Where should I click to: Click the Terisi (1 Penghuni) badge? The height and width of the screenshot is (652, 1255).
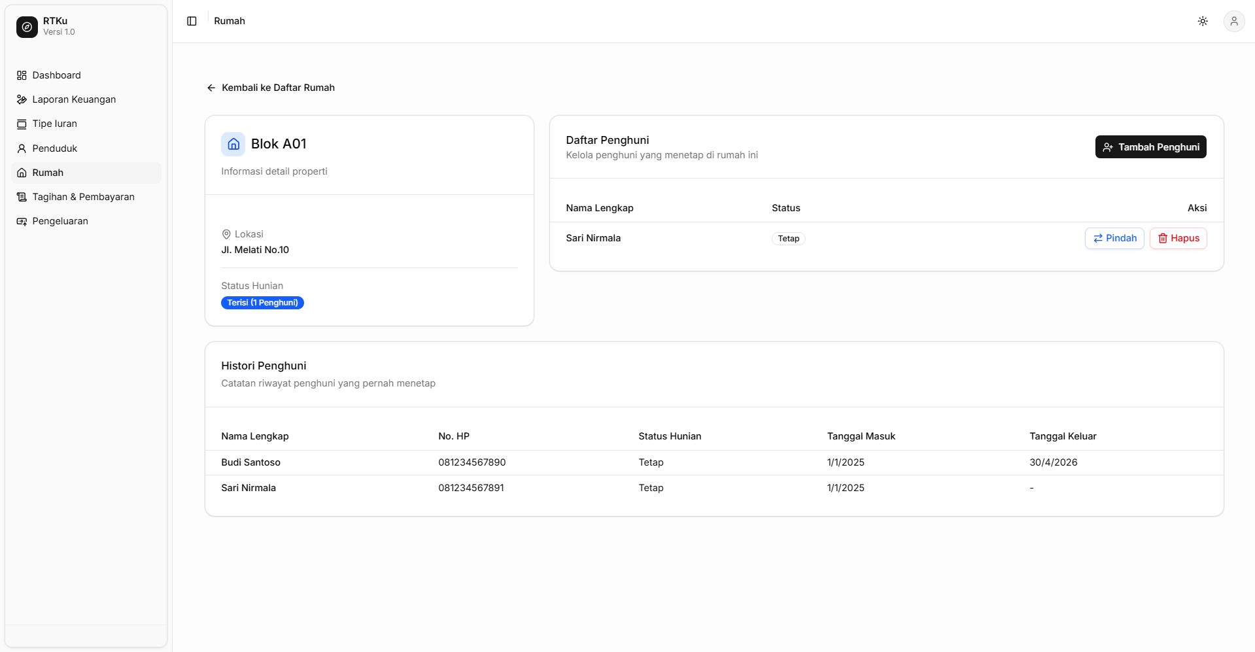(x=262, y=303)
